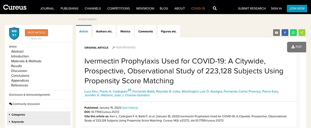
Task: Select the Figures etc. tab
Action: (x=169, y=31)
